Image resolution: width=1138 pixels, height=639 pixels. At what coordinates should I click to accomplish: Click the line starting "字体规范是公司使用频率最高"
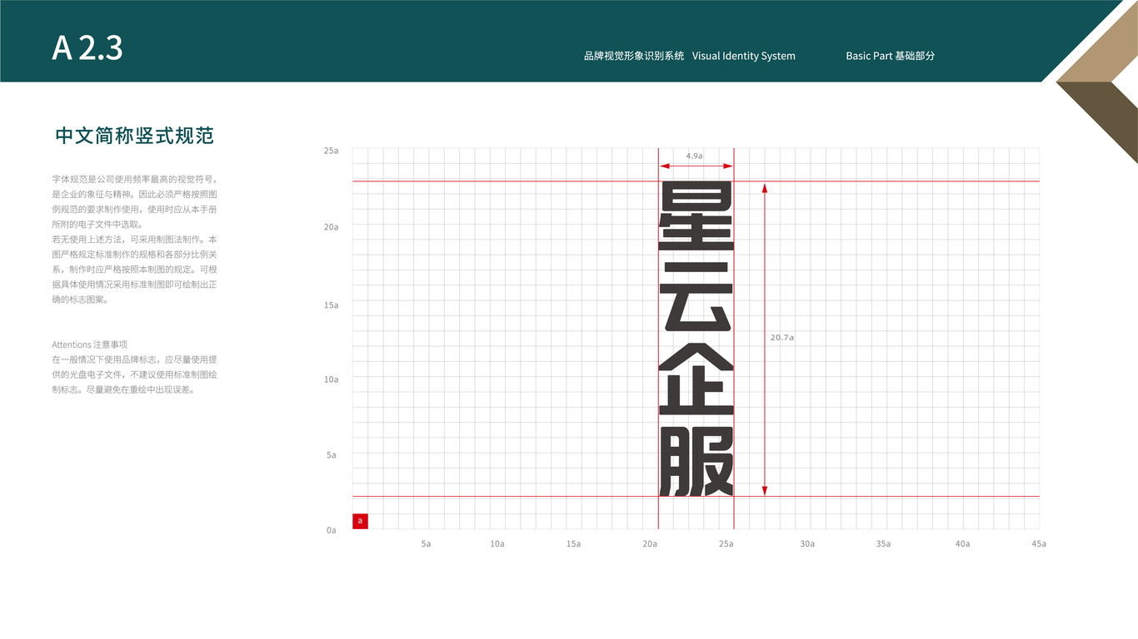pos(135,179)
